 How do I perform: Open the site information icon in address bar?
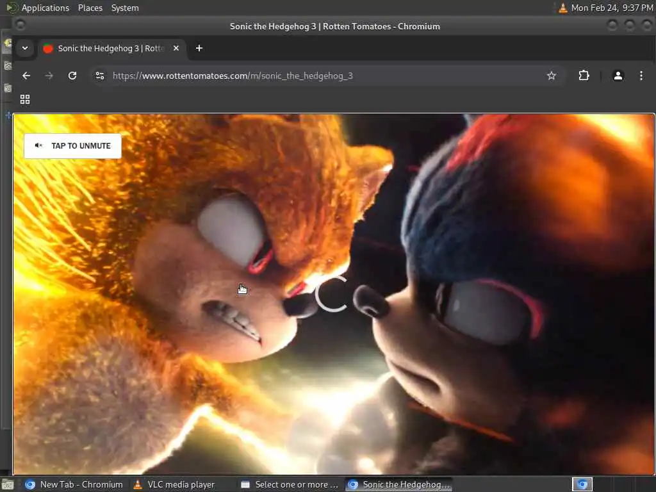point(99,76)
